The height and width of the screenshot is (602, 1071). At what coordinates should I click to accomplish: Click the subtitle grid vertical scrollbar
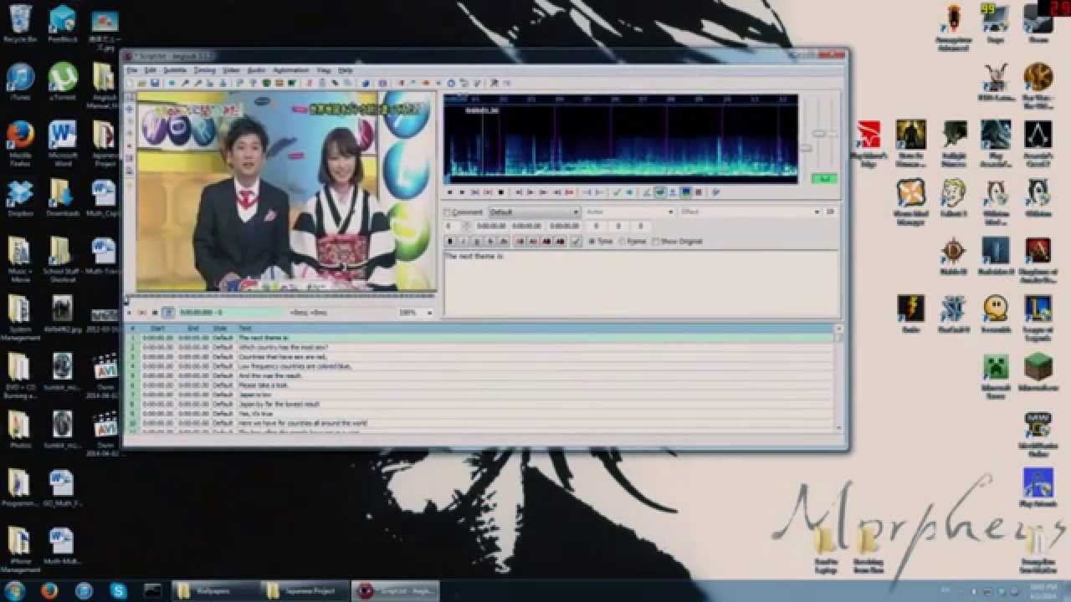coord(838,379)
